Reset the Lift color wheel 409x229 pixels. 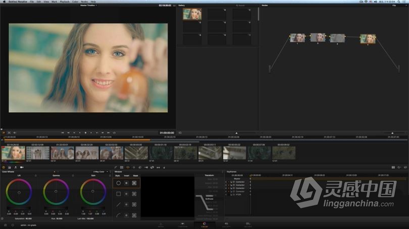click(x=36, y=176)
